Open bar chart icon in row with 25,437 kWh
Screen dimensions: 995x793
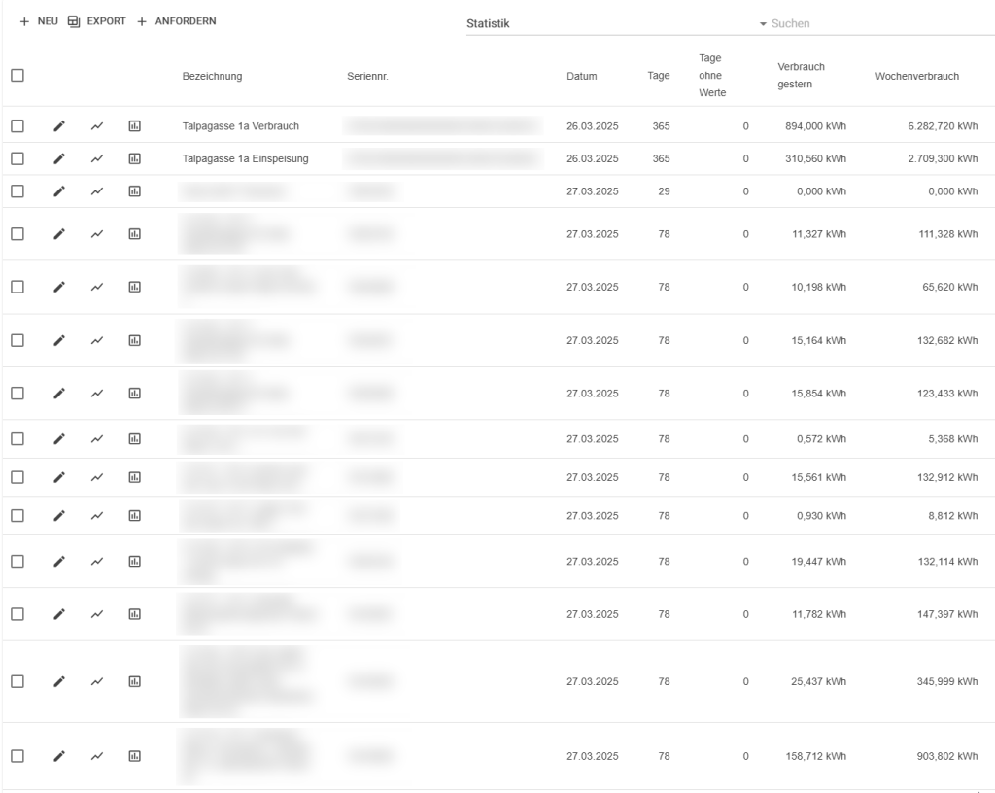pyautogui.click(x=135, y=682)
